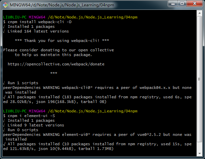Click the scrollbar down arrow
This screenshot has width=205, height=159.
click(200, 153)
